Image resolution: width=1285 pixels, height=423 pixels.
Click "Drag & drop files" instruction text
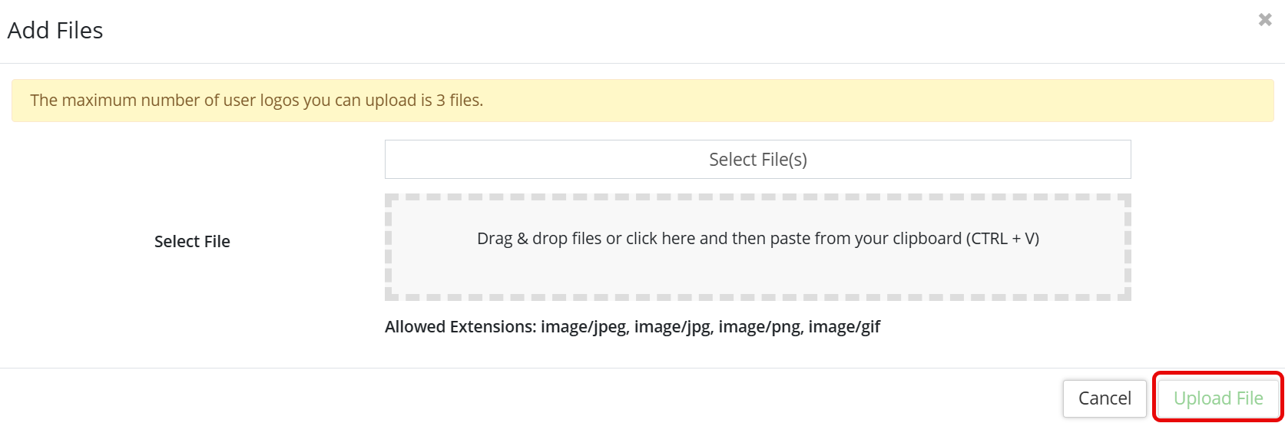pos(539,239)
